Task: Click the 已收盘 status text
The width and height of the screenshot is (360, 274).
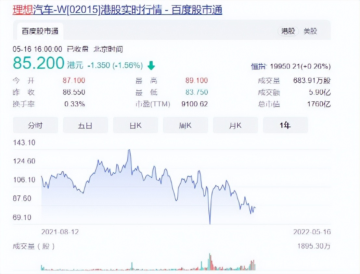Action: coord(78,49)
